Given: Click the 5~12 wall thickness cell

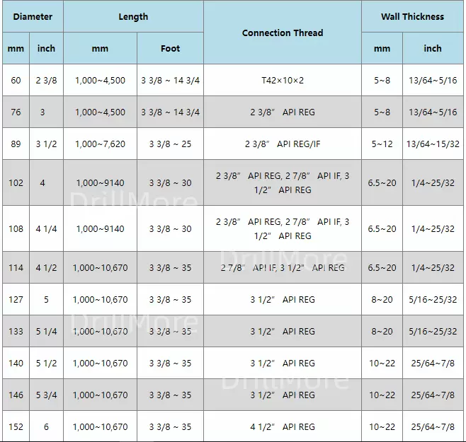Looking at the screenshot, I should pyautogui.click(x=382, y=144).
